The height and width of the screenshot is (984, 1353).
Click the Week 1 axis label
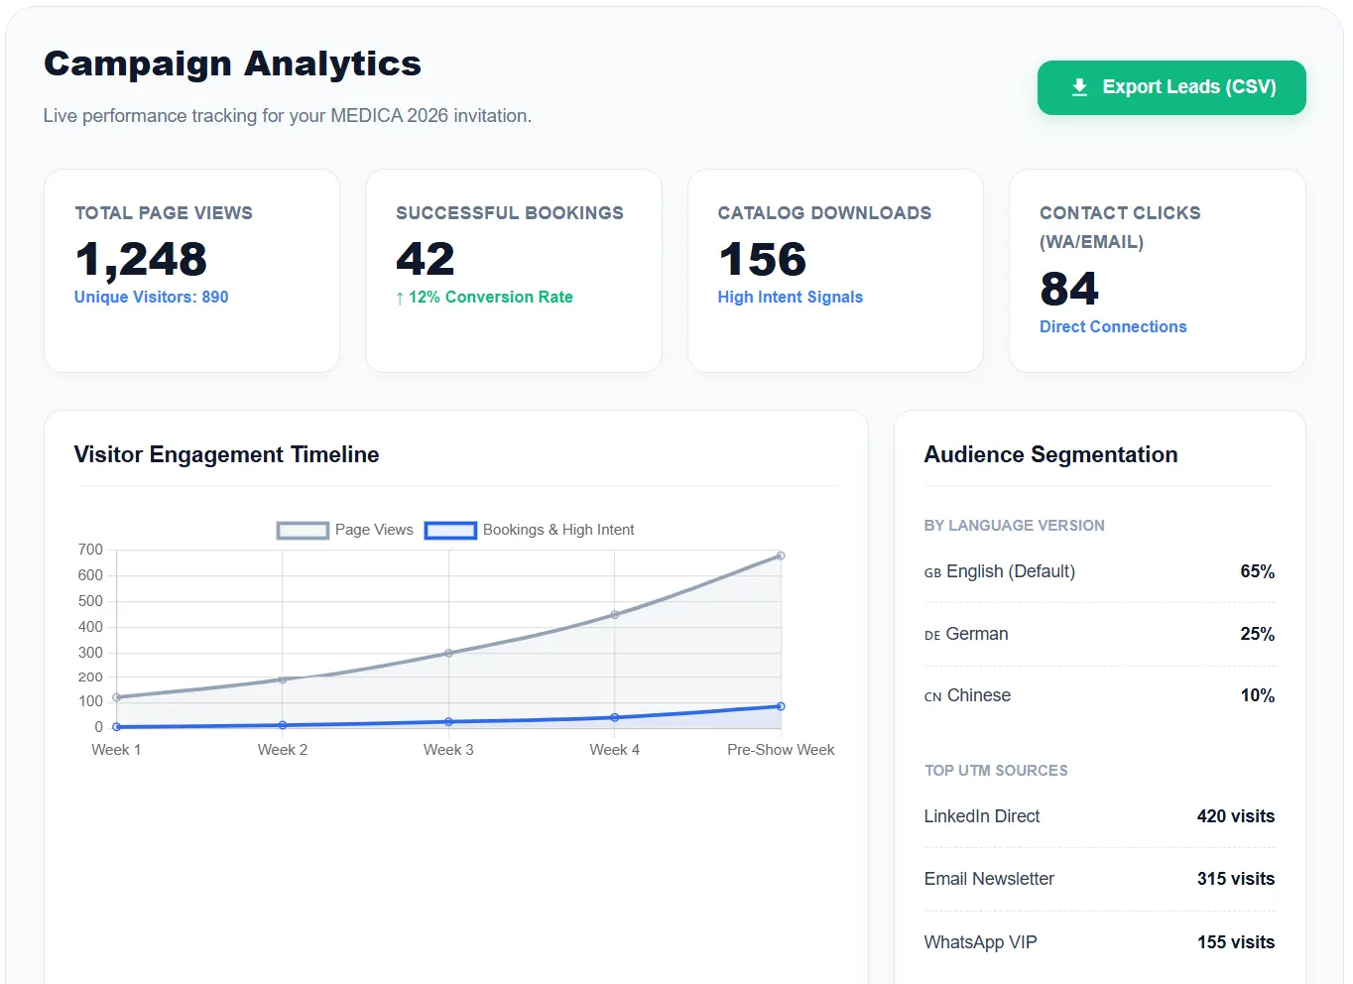[x=116, y=750]
